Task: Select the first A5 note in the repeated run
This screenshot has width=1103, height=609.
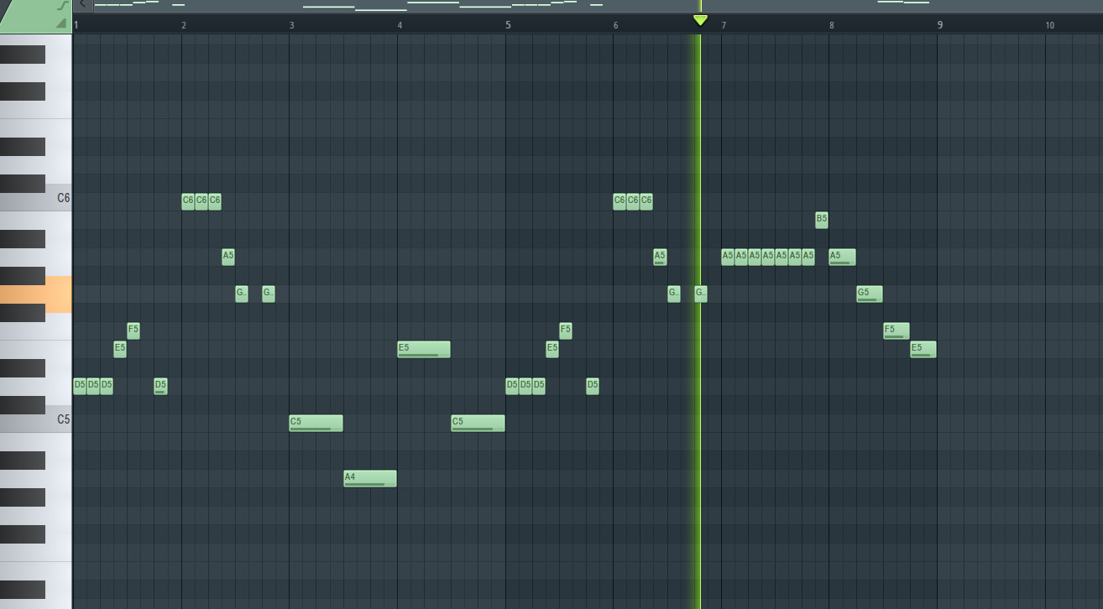Action: point(727,256)
